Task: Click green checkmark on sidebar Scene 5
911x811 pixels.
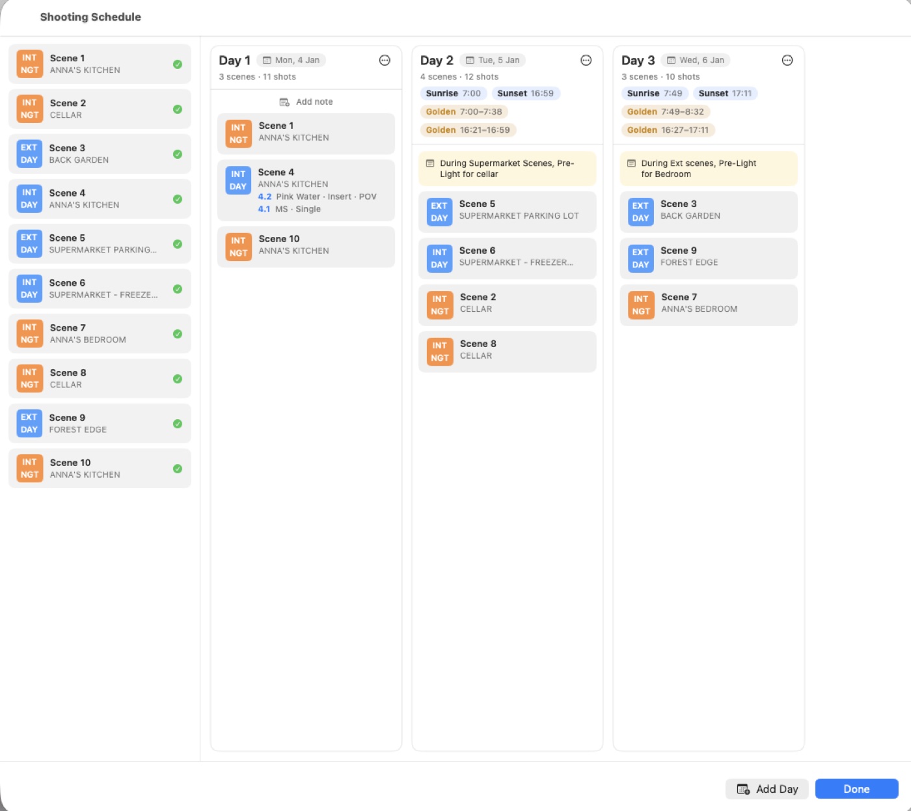Action: coord(178,244)
